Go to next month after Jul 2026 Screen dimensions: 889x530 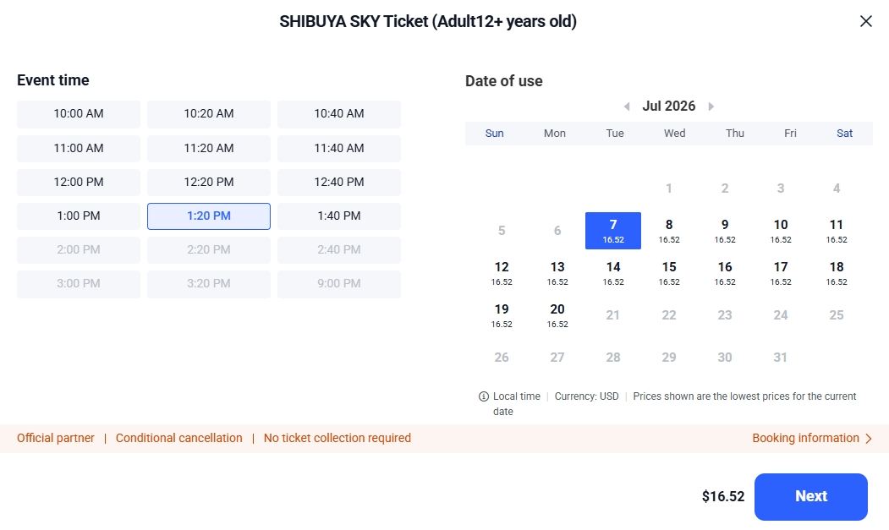711,107
